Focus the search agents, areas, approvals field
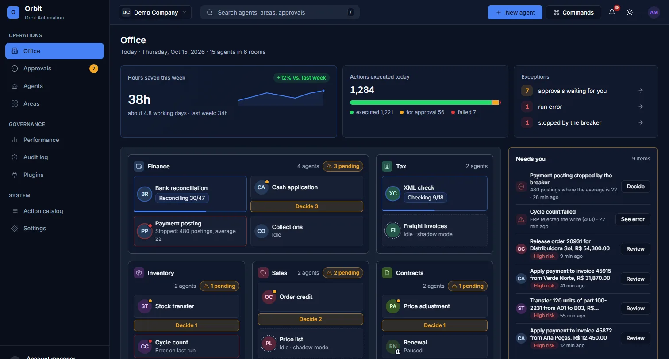The width and height of the screenshot is (669, 359). (x=280, y=12)
